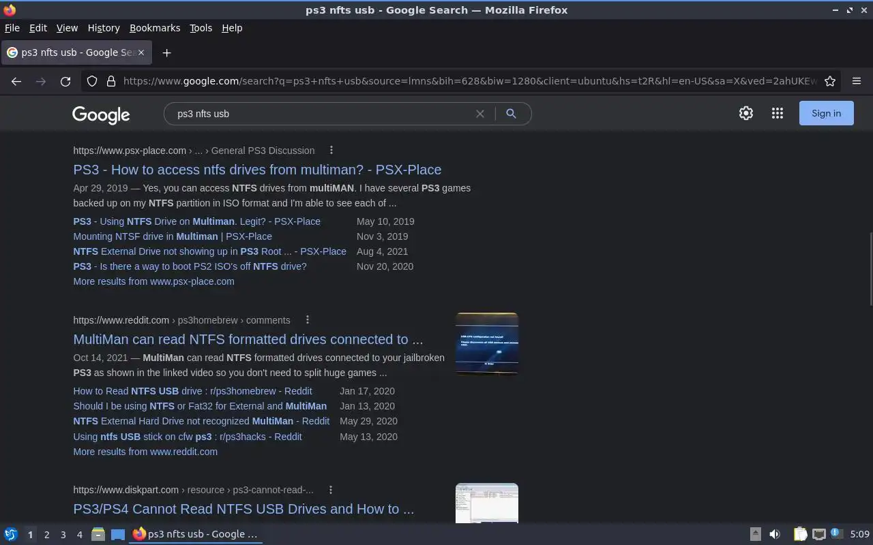Viewport: 873px width, 545px height.
Task: Open the tracking protection shield icon
Action: coord(92,81)
